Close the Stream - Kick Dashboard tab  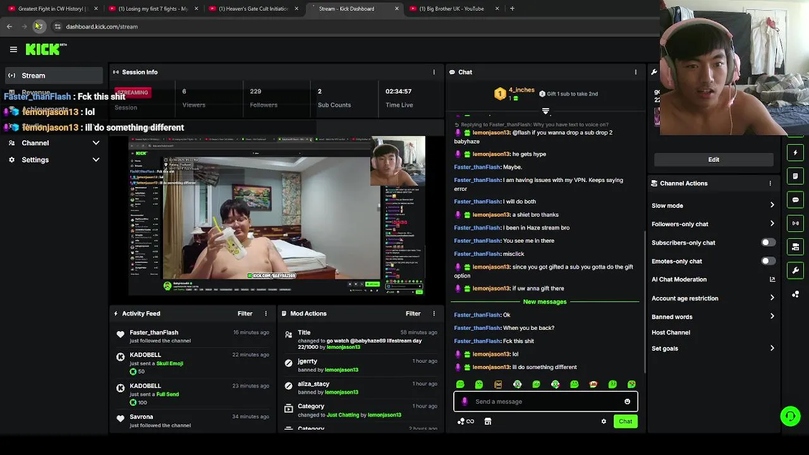396,9
